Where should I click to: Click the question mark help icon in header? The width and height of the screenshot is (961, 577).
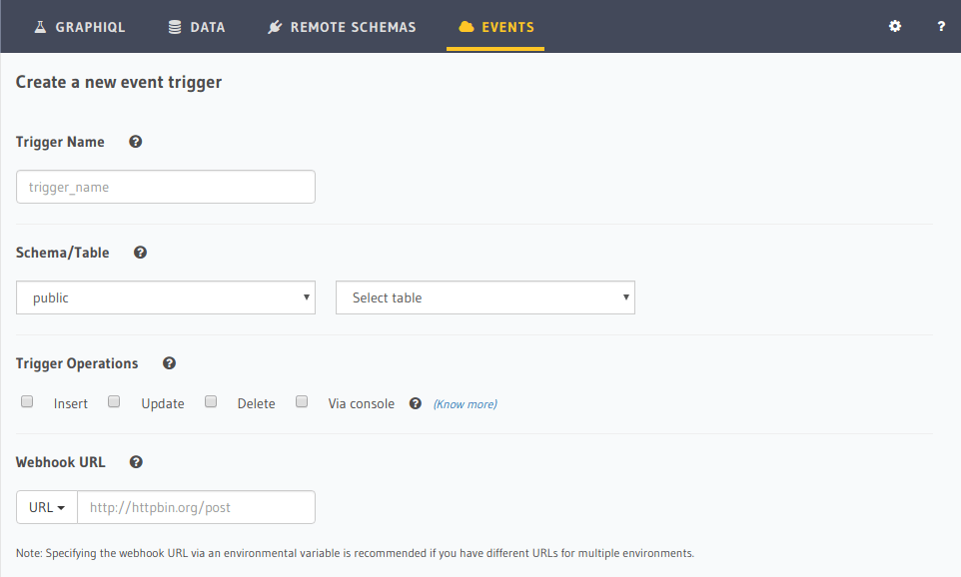pyautogui.click(x=941, y=27)
